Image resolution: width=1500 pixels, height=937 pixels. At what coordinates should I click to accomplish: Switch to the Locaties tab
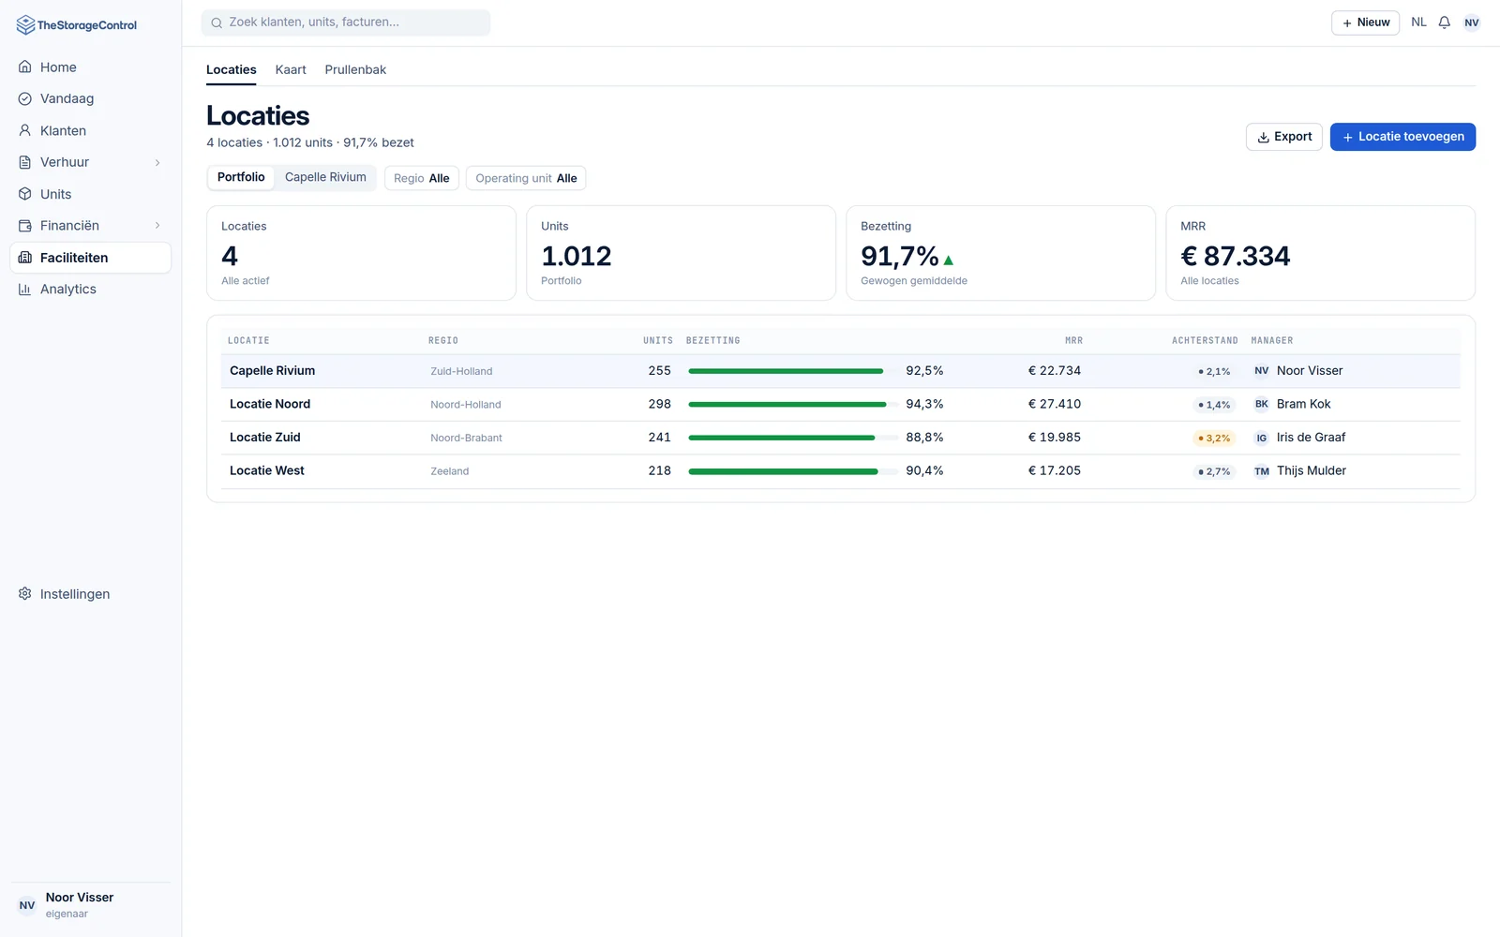[x=232, y=70]
